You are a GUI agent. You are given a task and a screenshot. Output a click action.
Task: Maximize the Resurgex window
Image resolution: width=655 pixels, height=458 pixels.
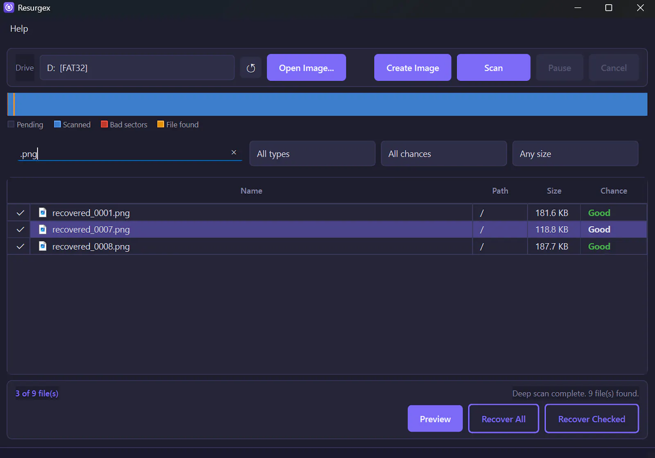point(609,8)
